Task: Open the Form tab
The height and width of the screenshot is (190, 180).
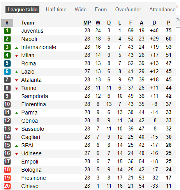Action: point(101,10)
